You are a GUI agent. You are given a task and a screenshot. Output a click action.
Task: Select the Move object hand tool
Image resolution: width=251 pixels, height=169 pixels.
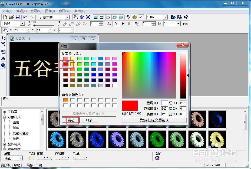[x=75, y=17]
